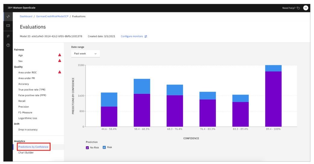314x164 pixels.
Task: Select Predictions by Confidence in Analytics
Action: coord(33,147)
